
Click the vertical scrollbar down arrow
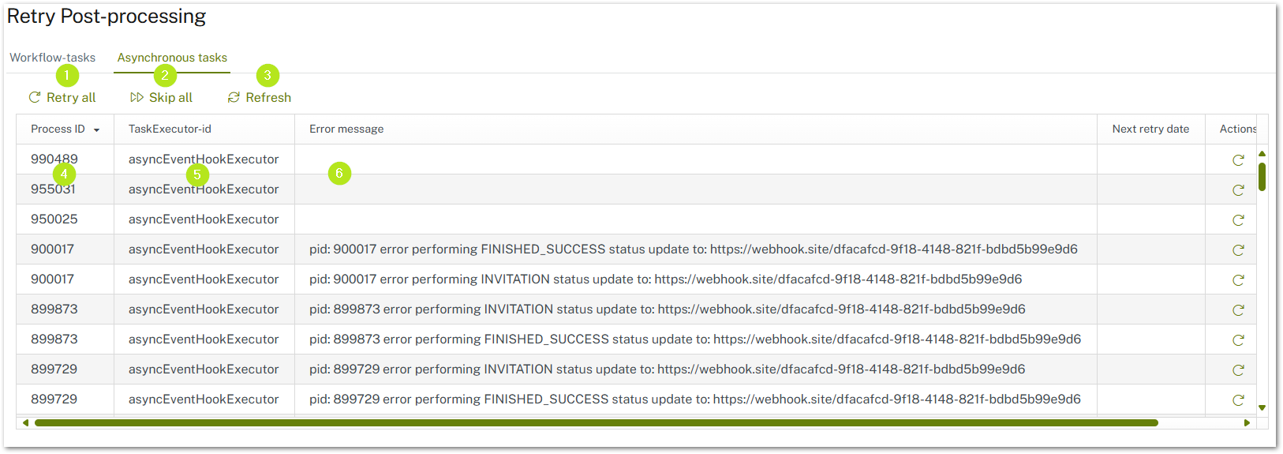pos(1262,407)
